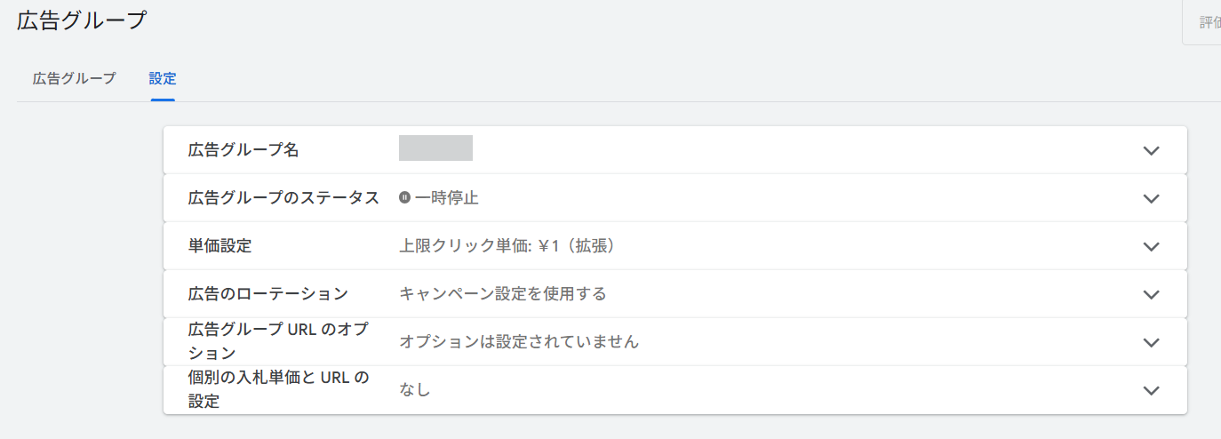Expand 個別の入札単価と URL の設定 chevron
Image resolution: width=1221 pixels, height=439 pixels.
point(1151,390)
